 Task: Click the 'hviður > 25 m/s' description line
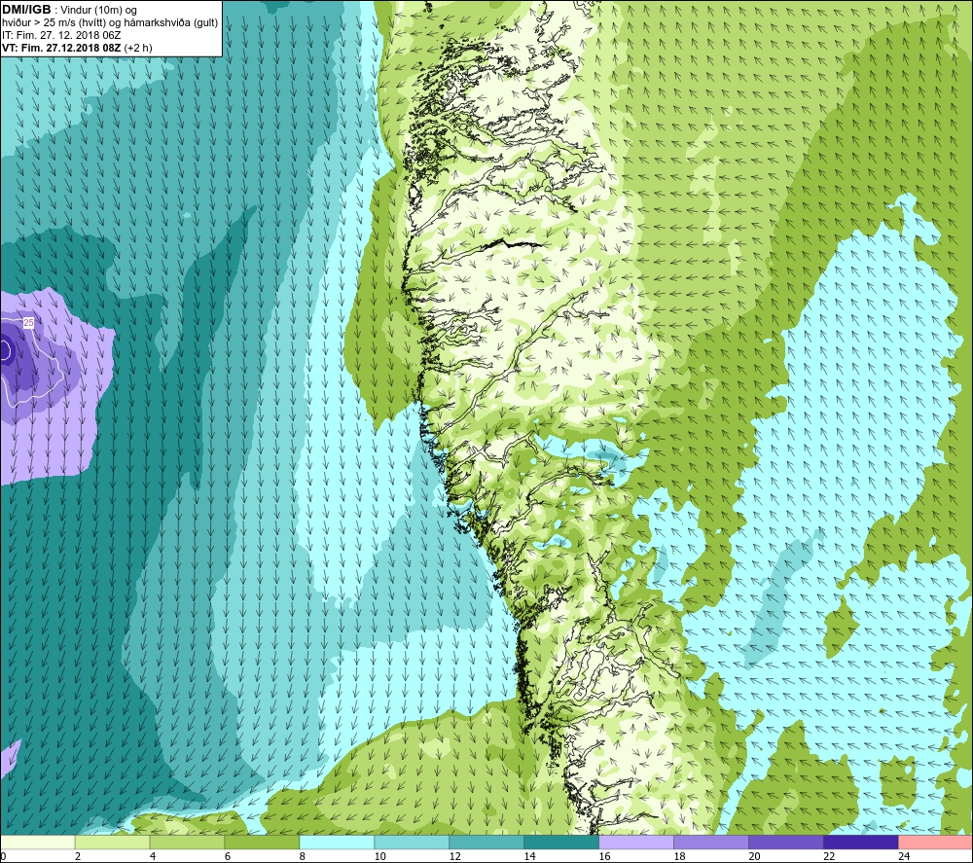[110, 23]
